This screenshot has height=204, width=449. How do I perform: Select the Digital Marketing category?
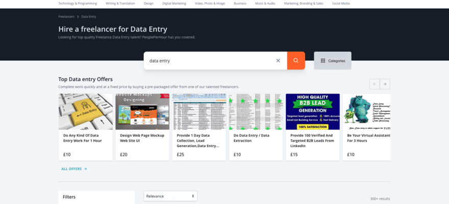[x=174, y=4]
